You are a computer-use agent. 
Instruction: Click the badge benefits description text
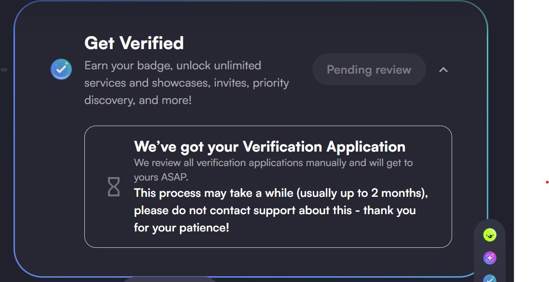tap(187, 83)
